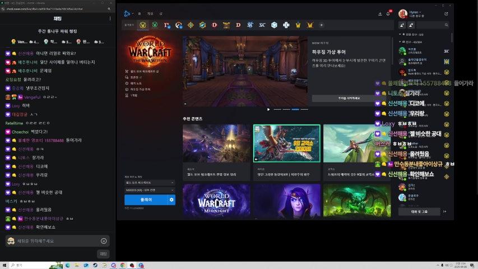The height and width of the screenshot is (269, 478).
Task: Click the 채팅 send button
Action: tap(103, 254)
